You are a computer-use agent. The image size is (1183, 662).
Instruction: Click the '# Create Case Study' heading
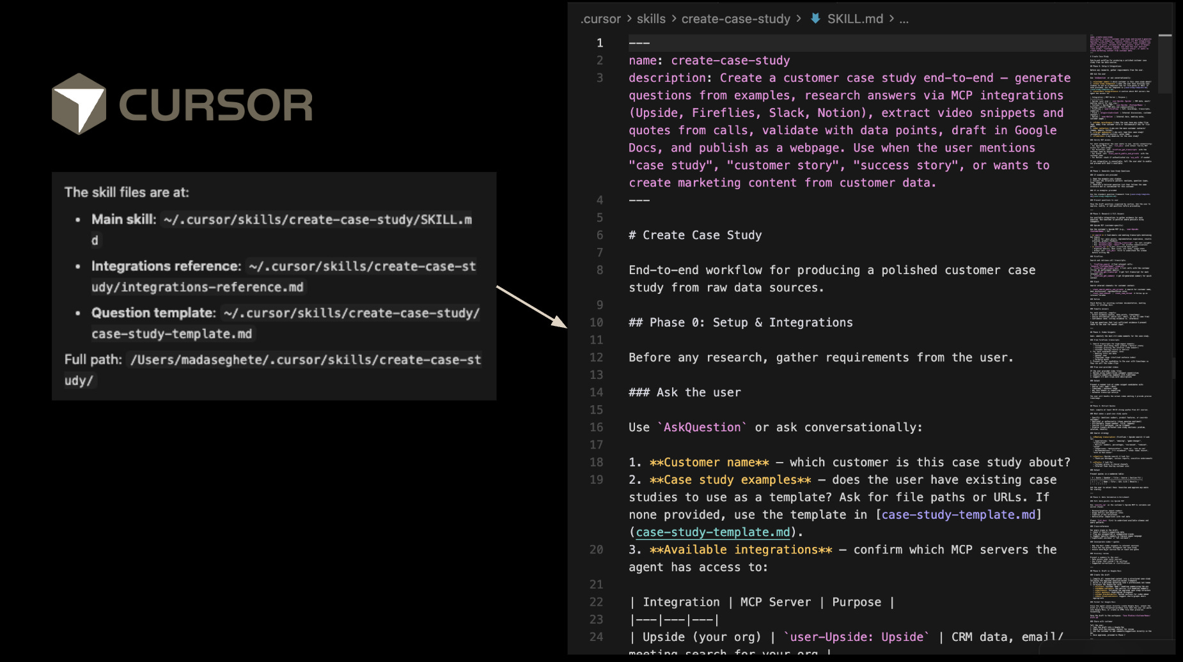(695, 235)
